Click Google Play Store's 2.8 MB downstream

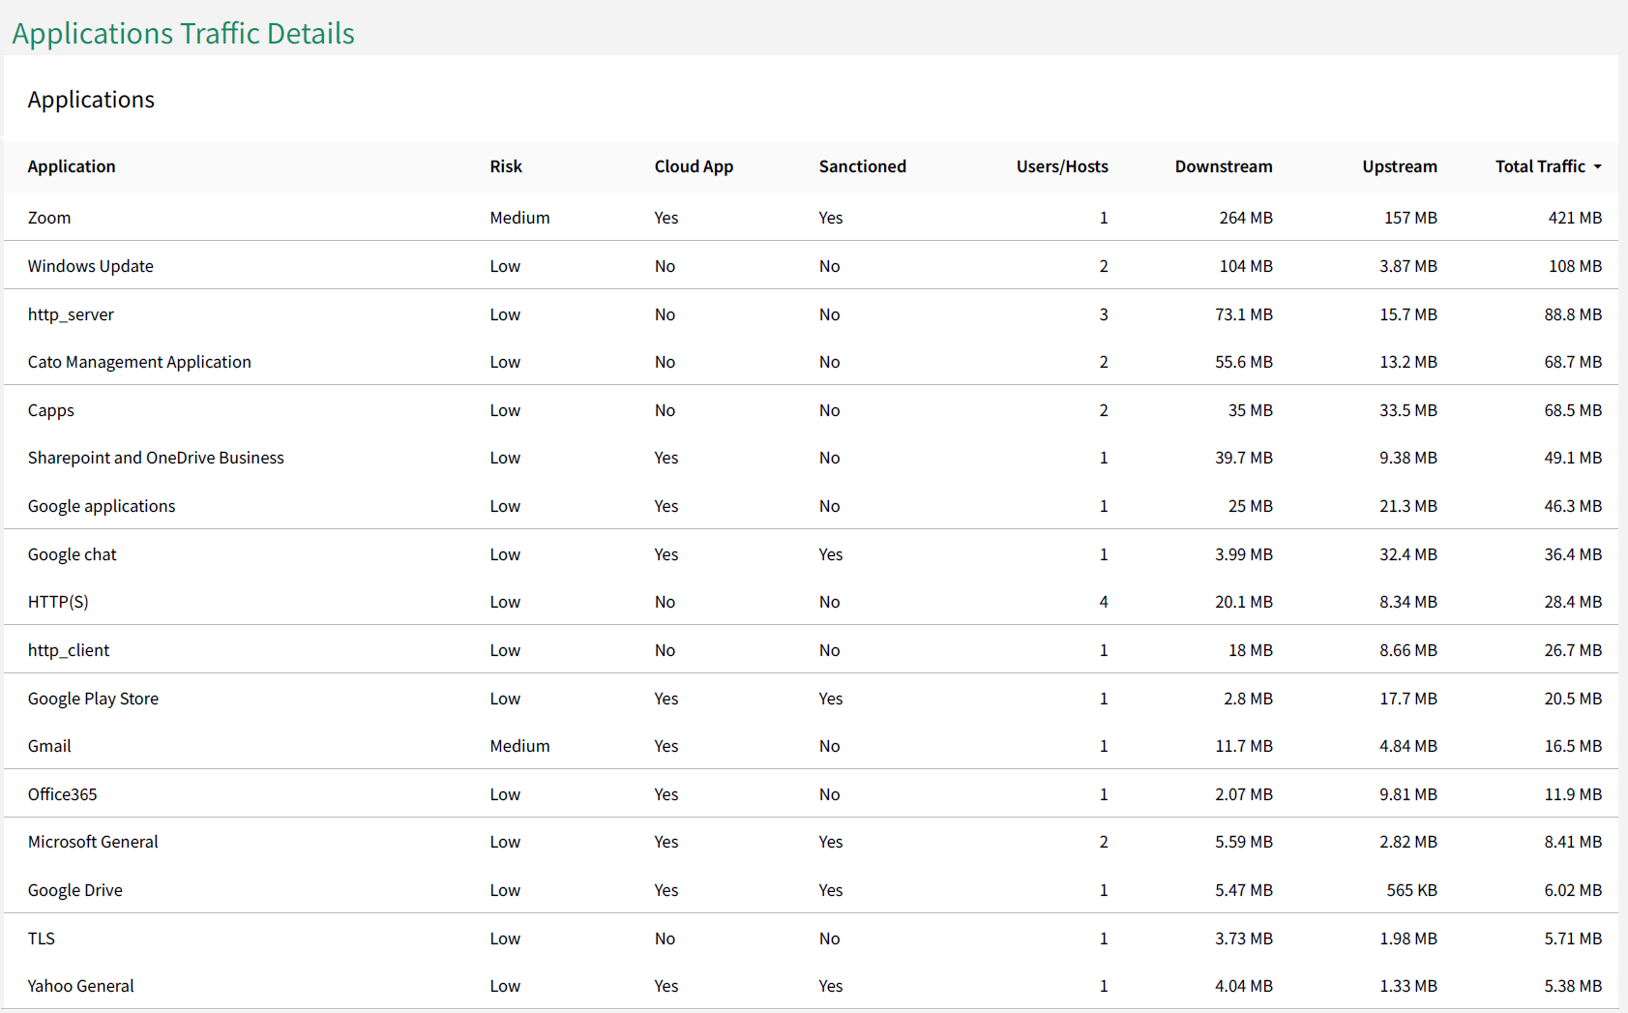[x=1248, y=699]
